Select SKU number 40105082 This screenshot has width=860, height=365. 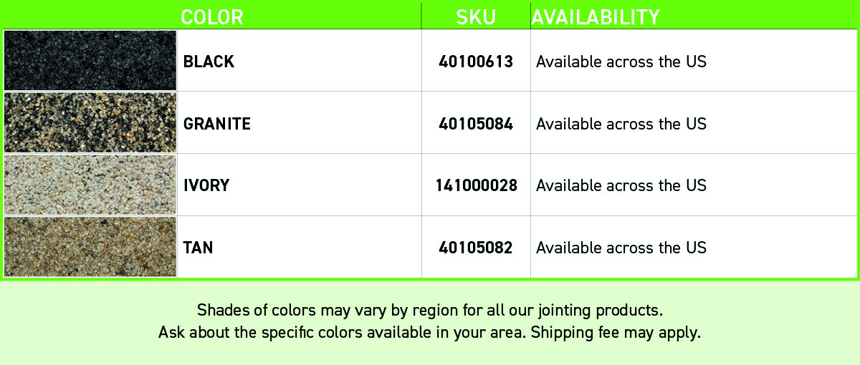476,248
